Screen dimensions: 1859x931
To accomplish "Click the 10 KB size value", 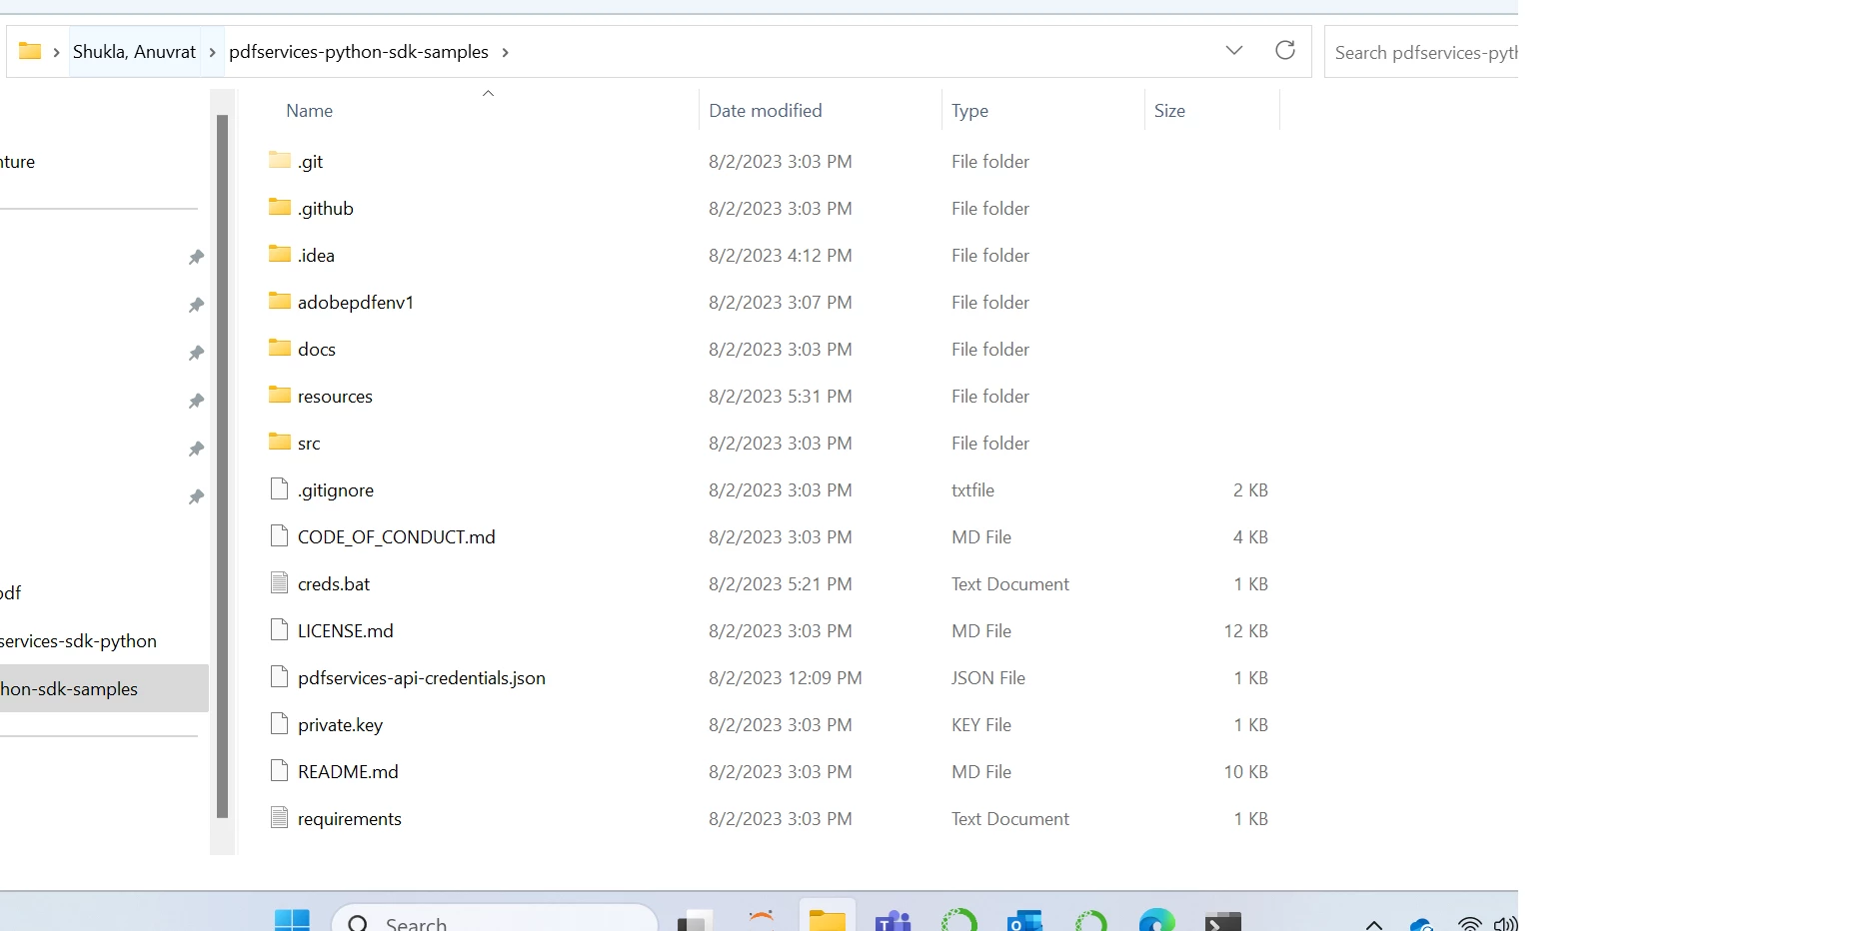I will point(1245,771).
